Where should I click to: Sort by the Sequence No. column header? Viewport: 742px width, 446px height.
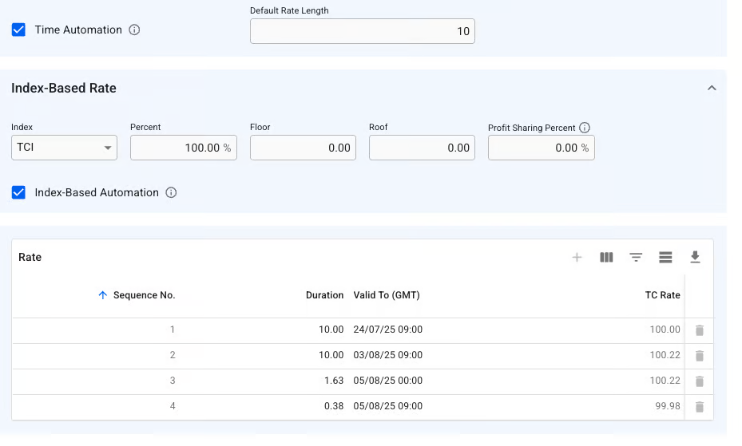click(144, 295)
